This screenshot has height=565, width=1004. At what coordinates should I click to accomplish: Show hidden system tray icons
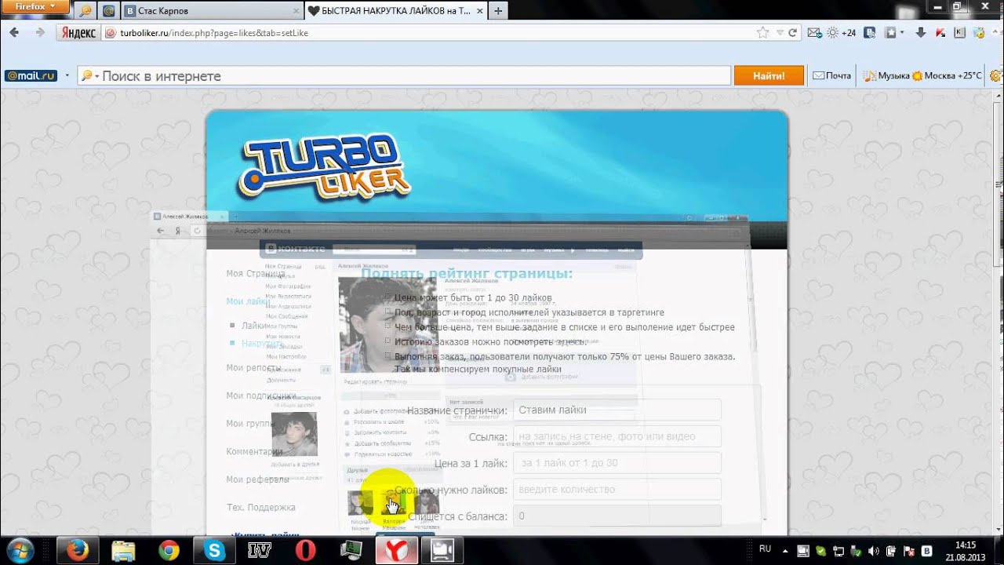pos(785,550)
